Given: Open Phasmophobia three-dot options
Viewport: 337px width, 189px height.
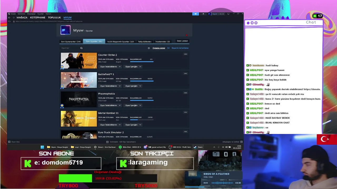Looking at the screenshot, I should coord(185,93).
